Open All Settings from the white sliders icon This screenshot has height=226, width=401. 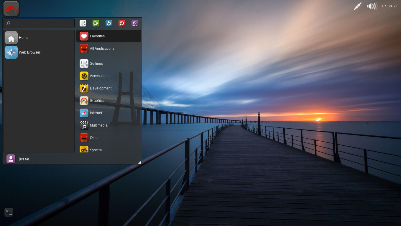coord(83,23)
